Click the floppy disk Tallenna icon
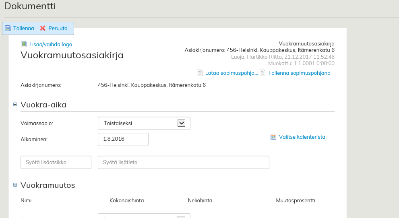This screenshot has width=399, height=218. (8, 29)
